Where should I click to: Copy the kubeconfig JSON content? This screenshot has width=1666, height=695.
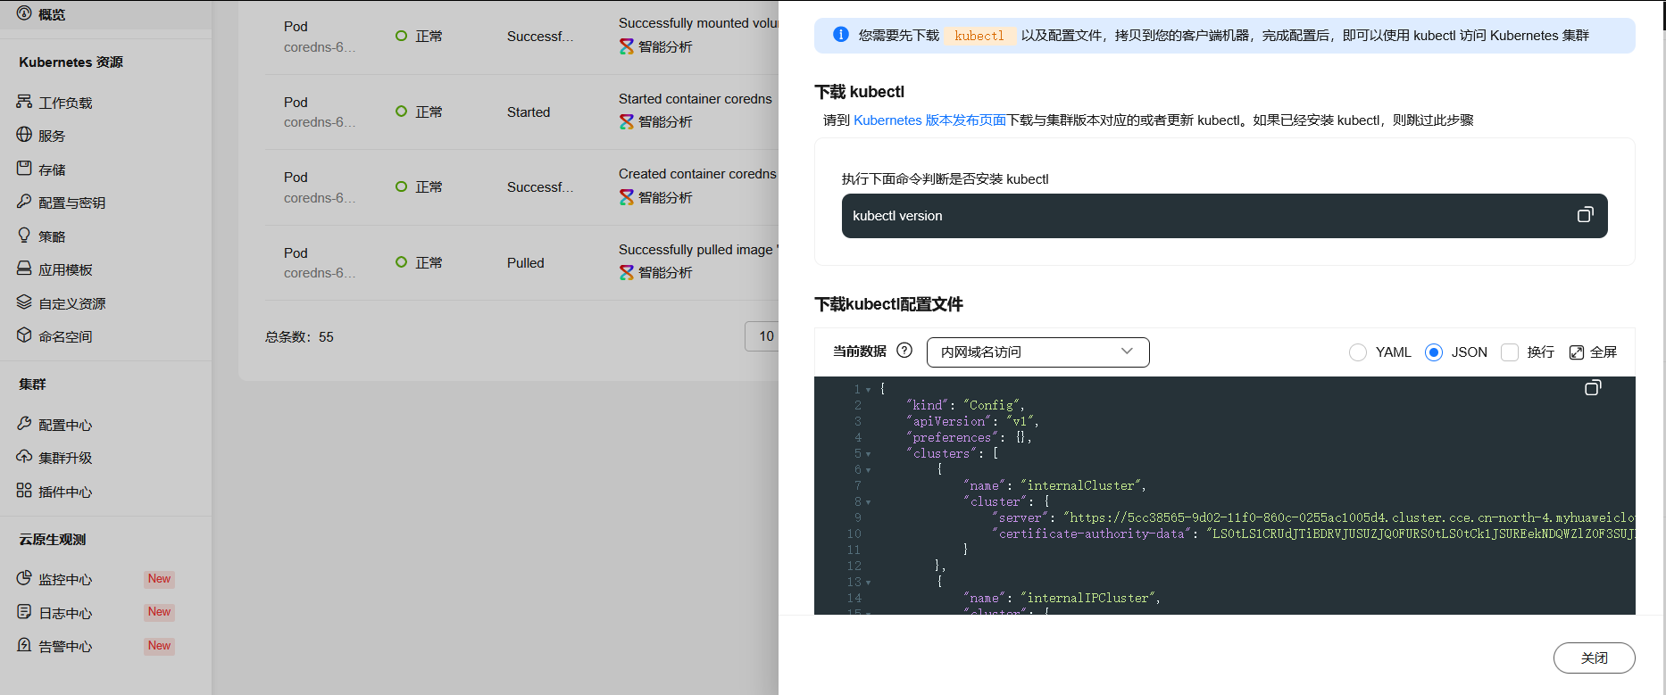tap(1593, 387)
